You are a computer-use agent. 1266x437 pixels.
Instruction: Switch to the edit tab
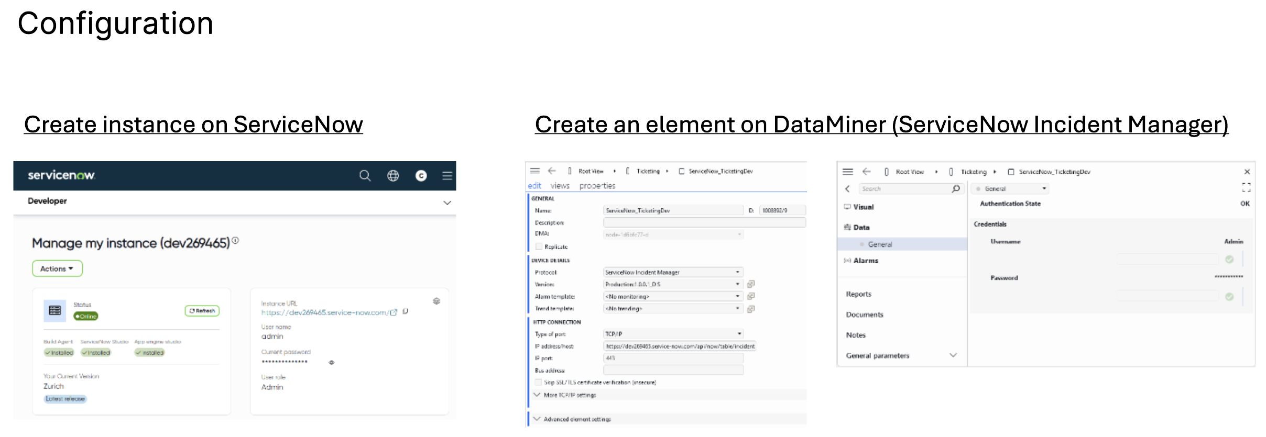534,186
